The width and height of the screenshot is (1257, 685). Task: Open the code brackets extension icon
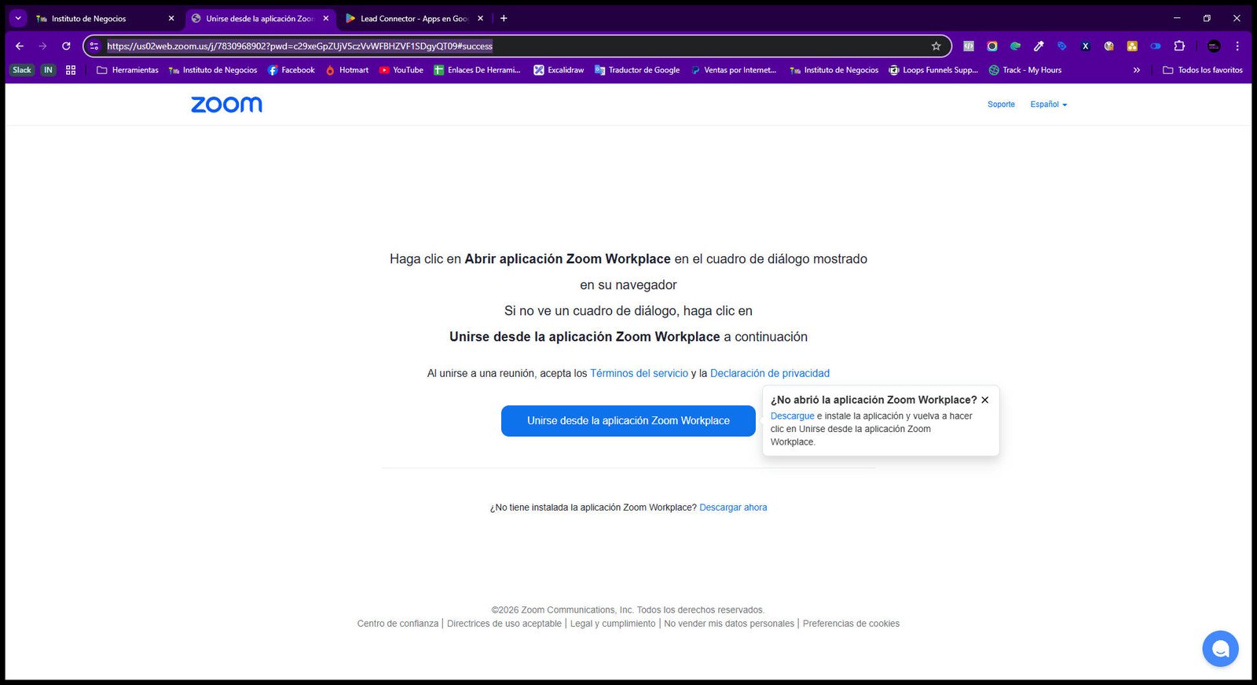pos(969,46)
